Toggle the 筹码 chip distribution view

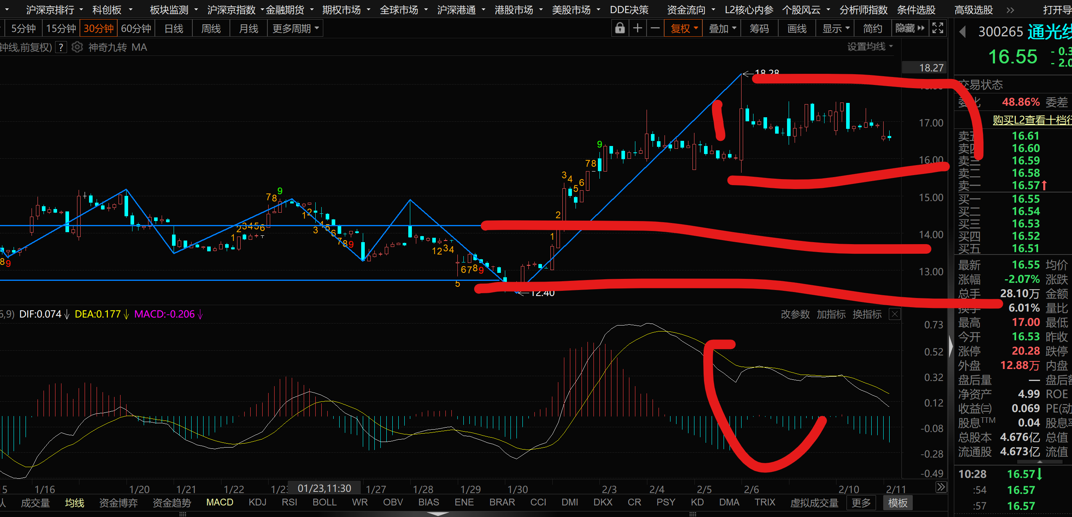click(x=759, y=28)
